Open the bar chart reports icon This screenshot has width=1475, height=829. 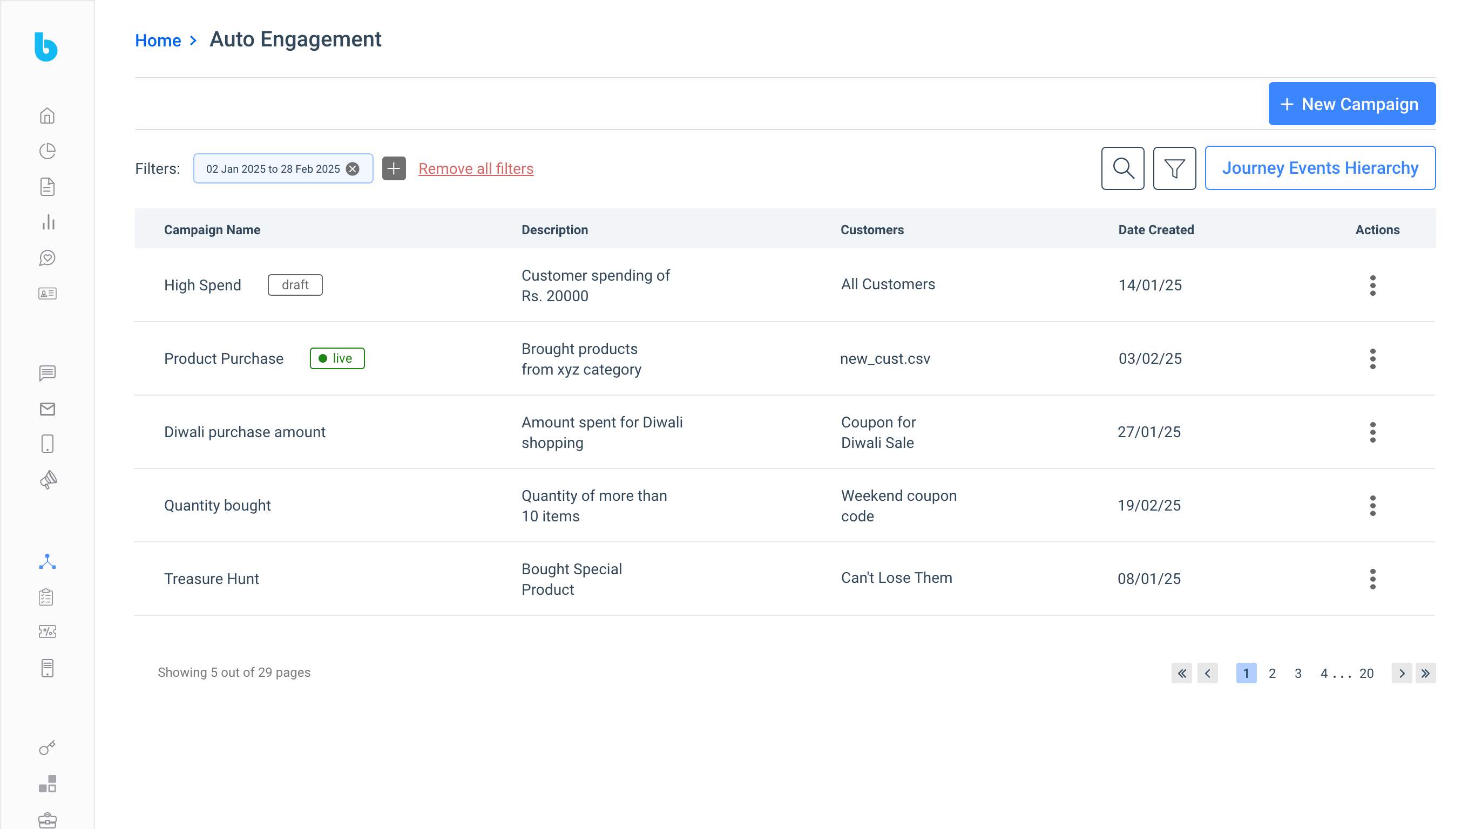coord(48,222)
